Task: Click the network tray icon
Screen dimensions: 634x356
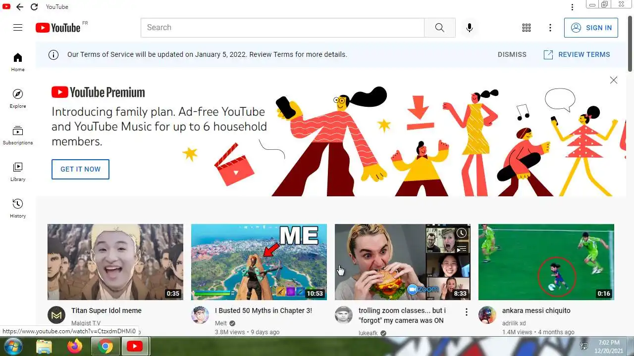Action: (584, 346)
